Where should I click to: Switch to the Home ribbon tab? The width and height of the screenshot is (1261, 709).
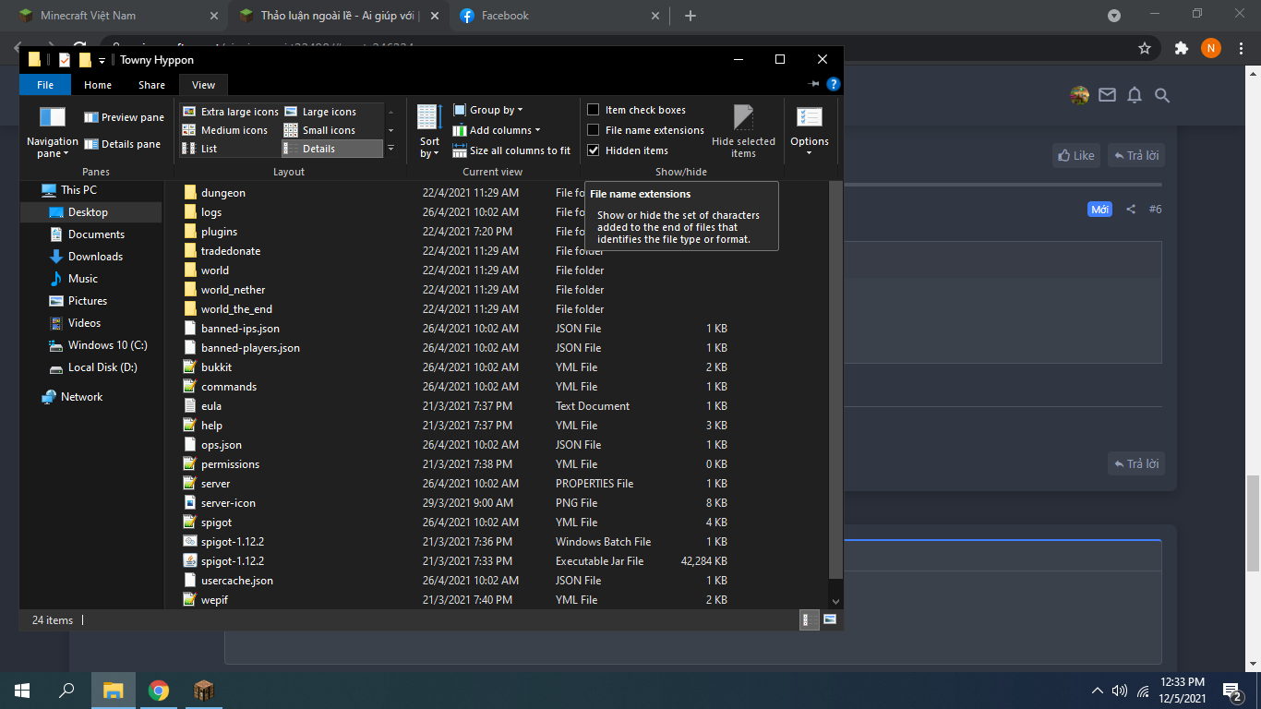click(98, 85)
